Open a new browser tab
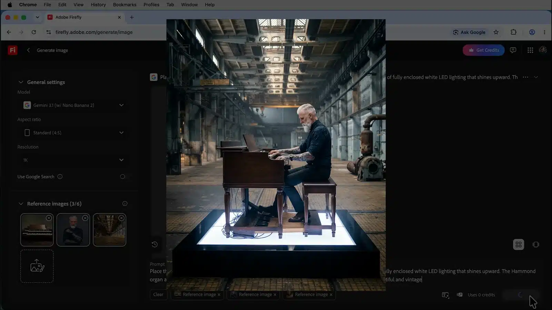This screenshot has height=310, width=552. [x=131, y=17]
